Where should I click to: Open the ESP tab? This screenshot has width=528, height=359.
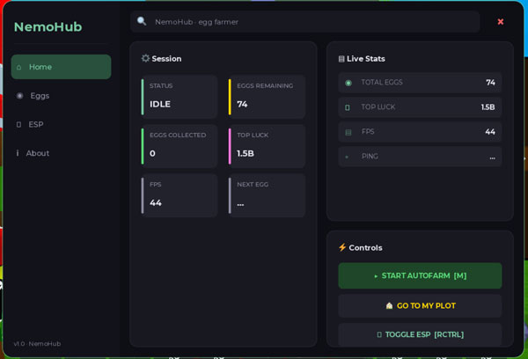click(x=61, y=125)
